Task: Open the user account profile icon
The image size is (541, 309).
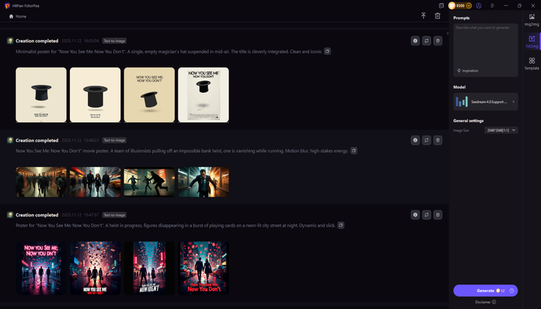Action: (x=479, y=5)
